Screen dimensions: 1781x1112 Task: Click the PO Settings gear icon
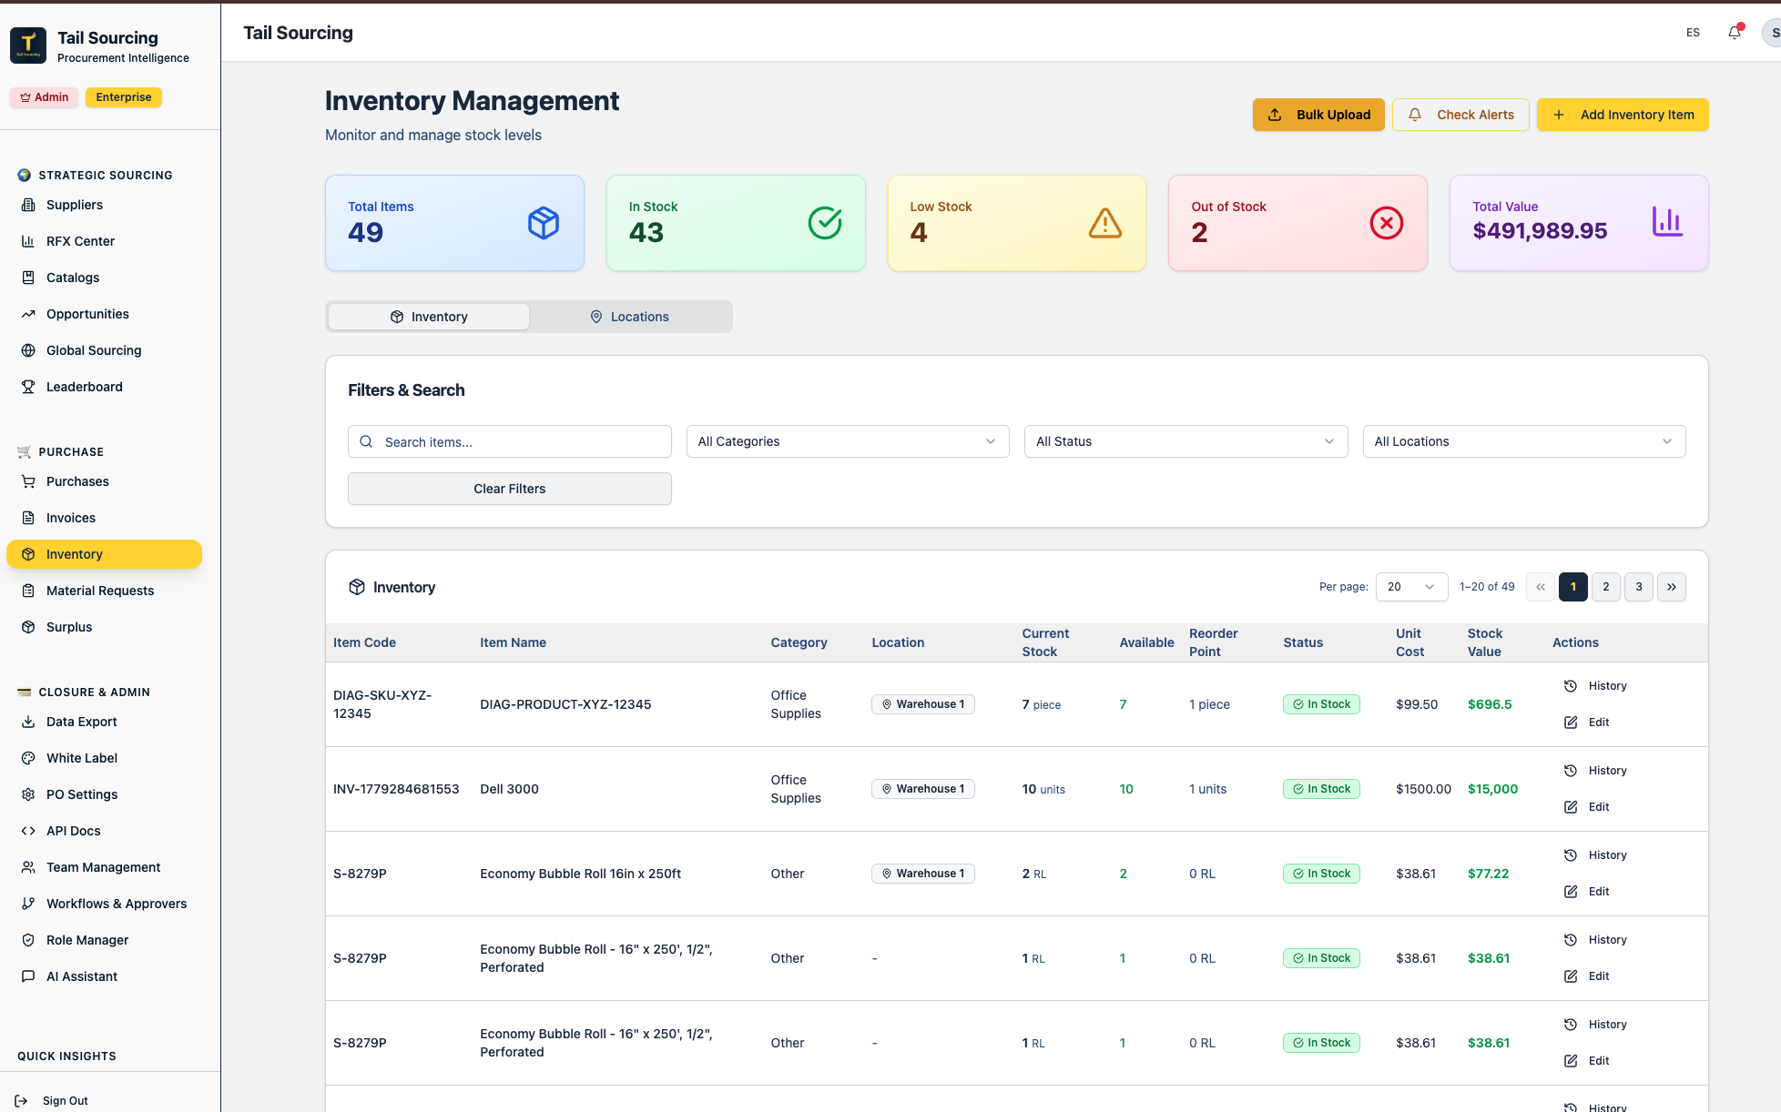tap(28, 794)
